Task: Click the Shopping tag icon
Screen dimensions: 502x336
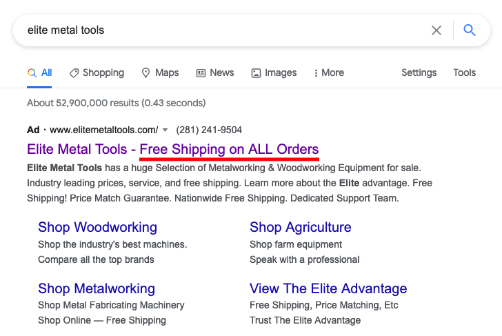Action: (74, 73)
